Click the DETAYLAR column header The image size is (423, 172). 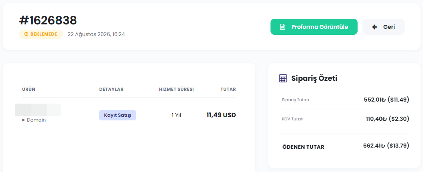point(111,89)
